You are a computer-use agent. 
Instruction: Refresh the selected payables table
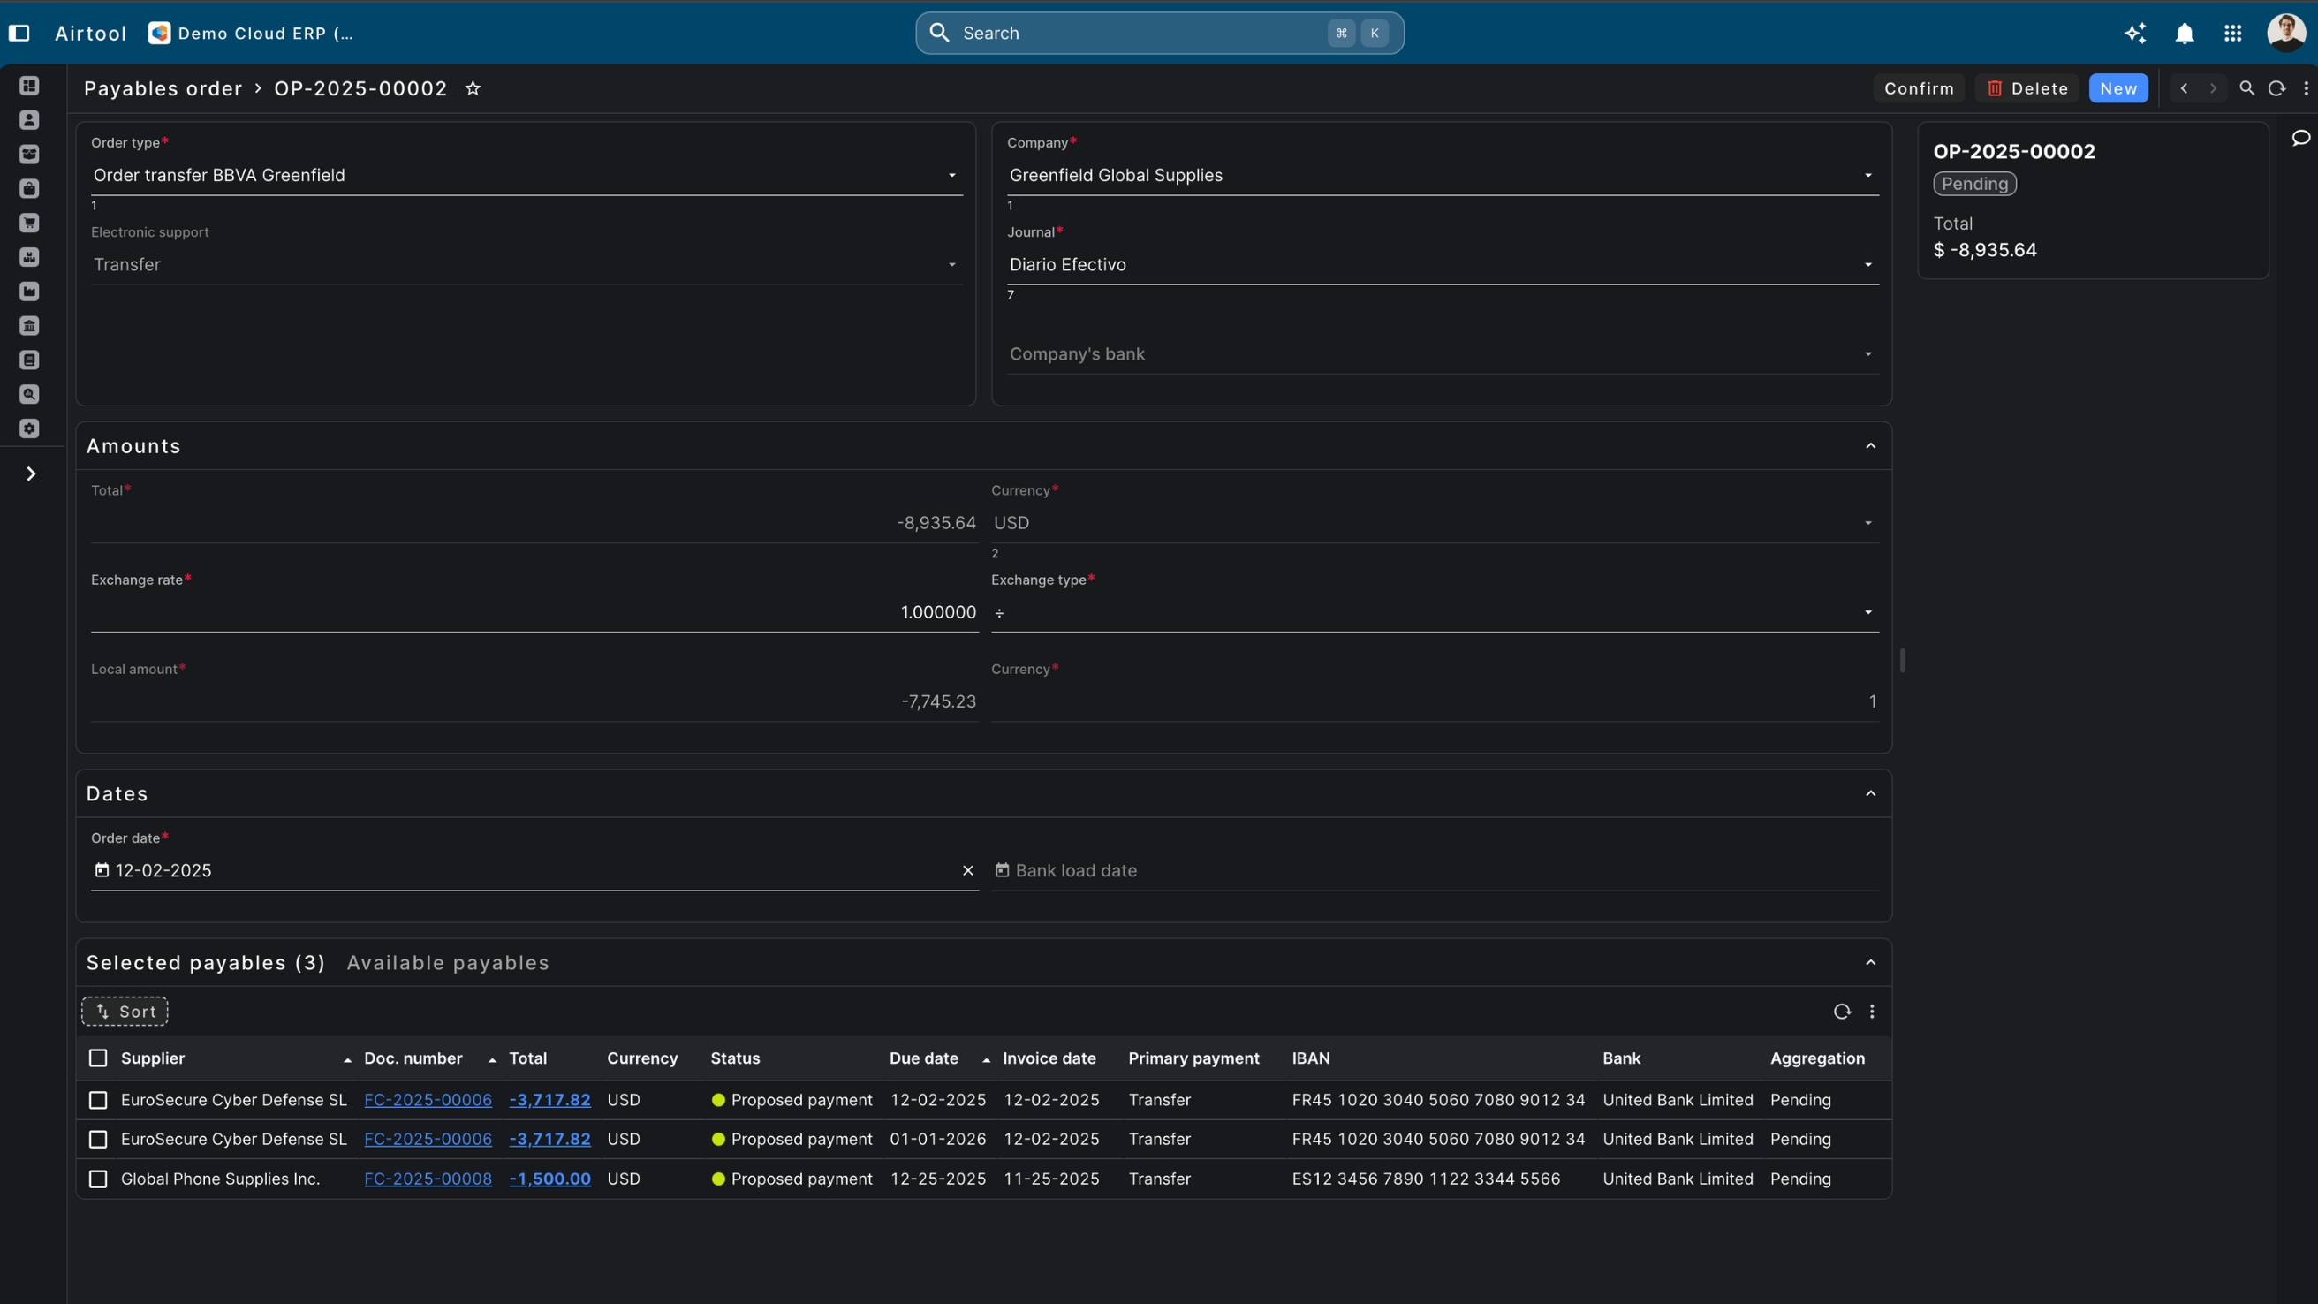click(x=1842, y=1012)
